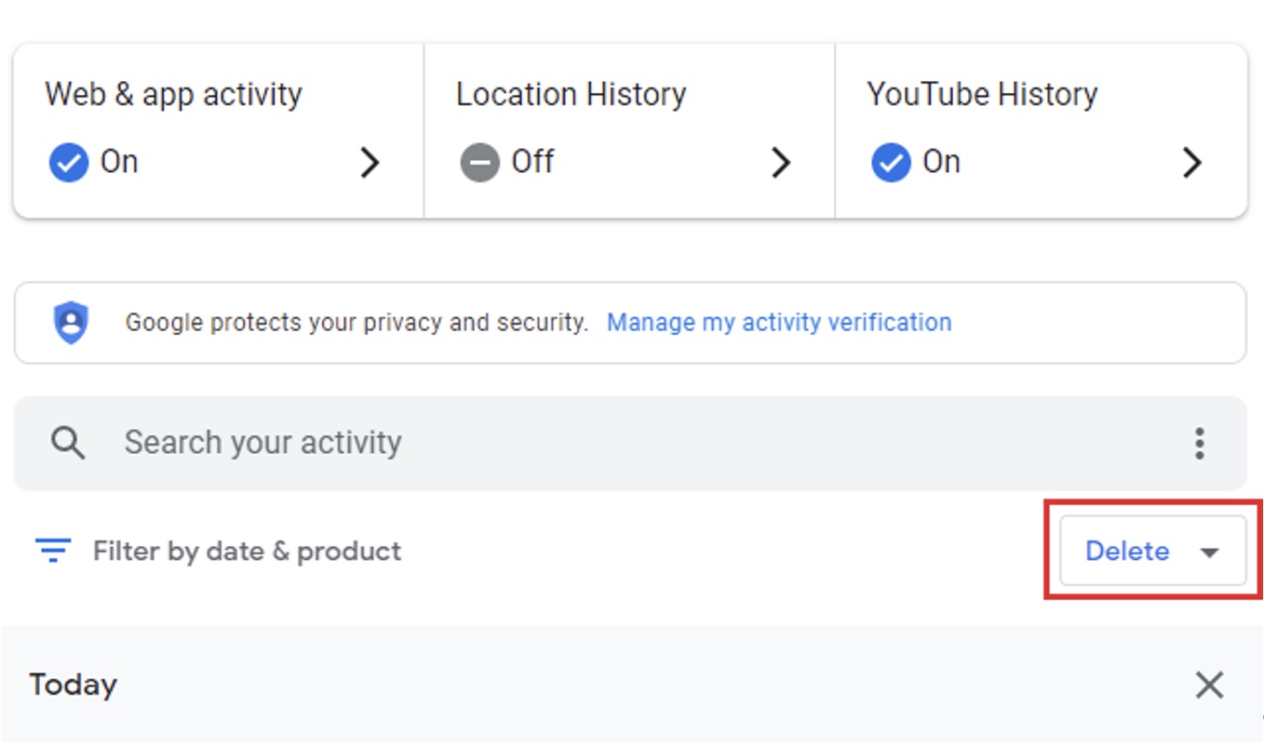Select the Web & app activity card title
The height and width of the screenshot is (746, 1264).
pos(173,94)
